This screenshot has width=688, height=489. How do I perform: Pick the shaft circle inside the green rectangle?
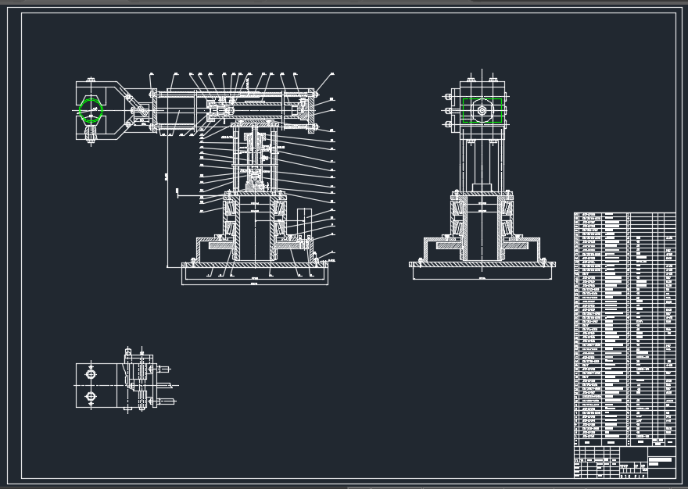point(482,110)
